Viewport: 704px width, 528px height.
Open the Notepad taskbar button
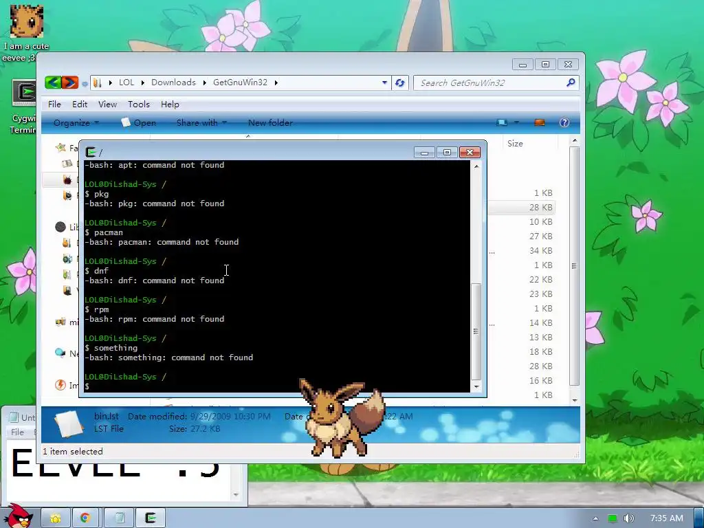pos(118,518)
